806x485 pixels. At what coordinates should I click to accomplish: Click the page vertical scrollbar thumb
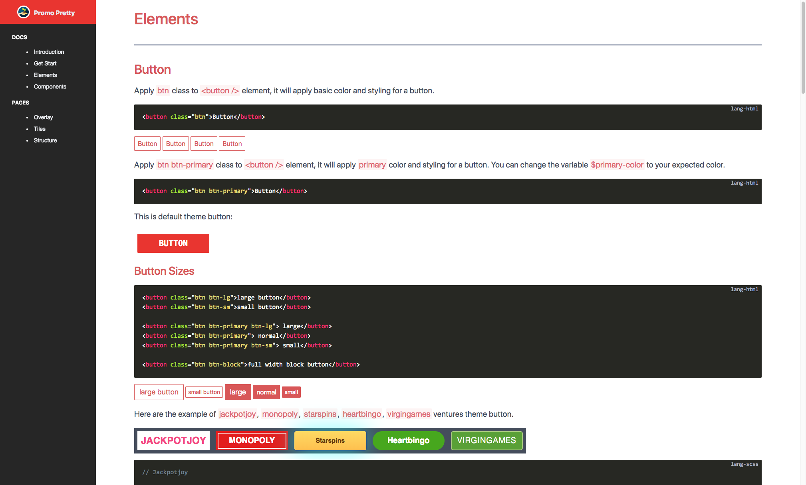click(803, 48)
